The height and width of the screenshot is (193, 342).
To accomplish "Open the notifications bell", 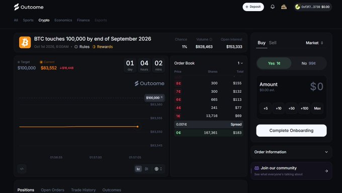I will pyautogui.click(x=273, y=7).
